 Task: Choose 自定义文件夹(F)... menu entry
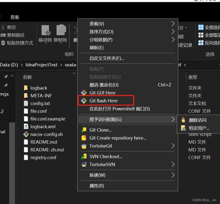(x=127, y=58)
